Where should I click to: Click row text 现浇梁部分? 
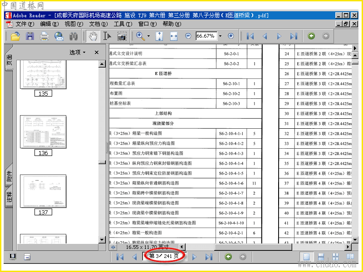pyautogui.click(x=163, y=123)
